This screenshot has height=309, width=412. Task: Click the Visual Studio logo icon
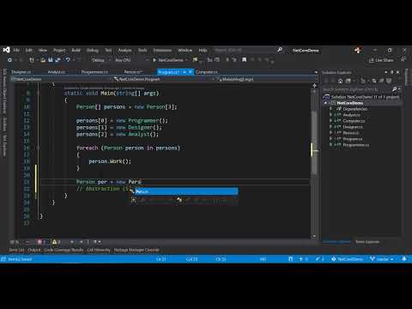[6, 50]
